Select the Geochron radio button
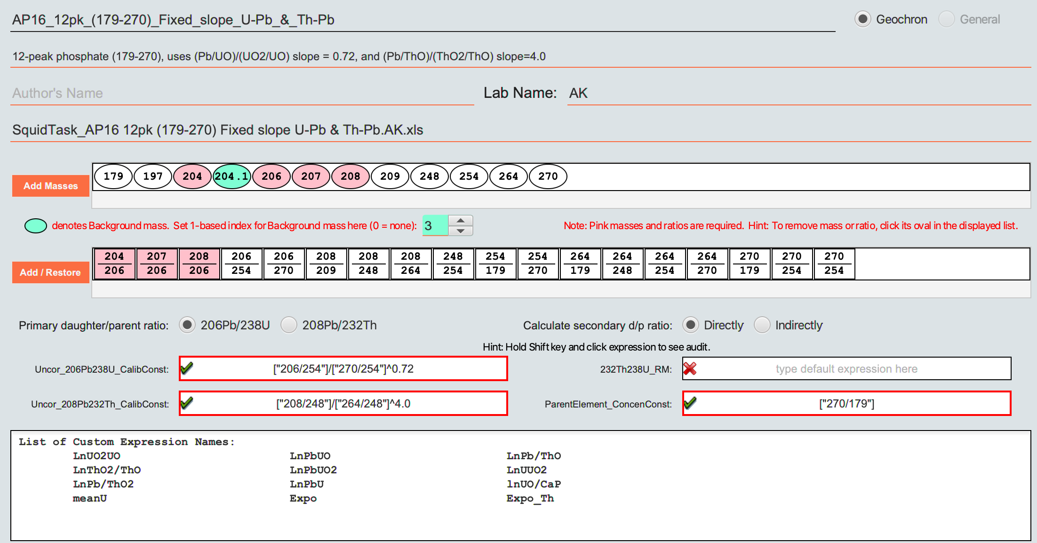The height and width of the screenshot is (543, 1037). tap(862, 19)
